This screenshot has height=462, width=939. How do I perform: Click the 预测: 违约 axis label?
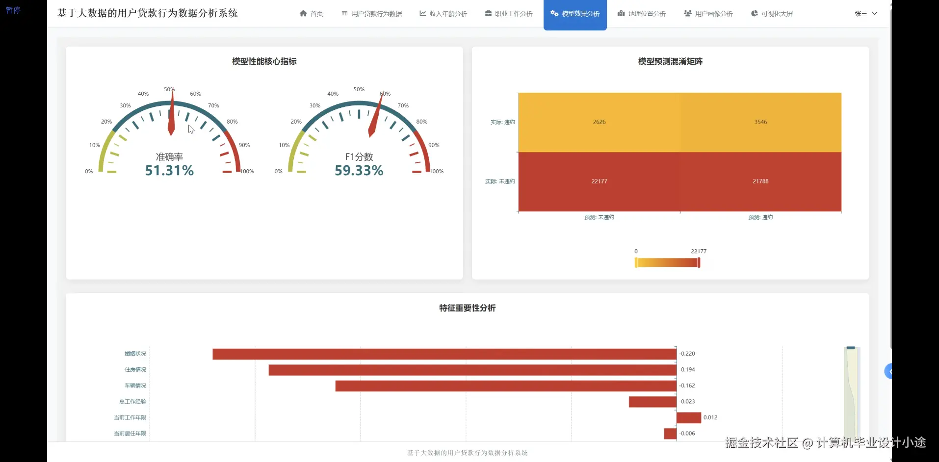coord(760,217)
